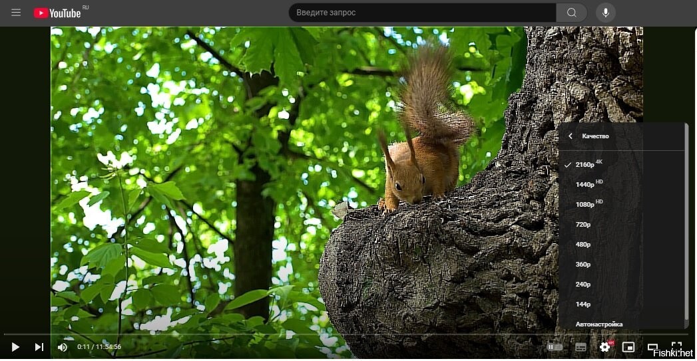
Task: Start voice search with microphone
Action: point(605,13)
